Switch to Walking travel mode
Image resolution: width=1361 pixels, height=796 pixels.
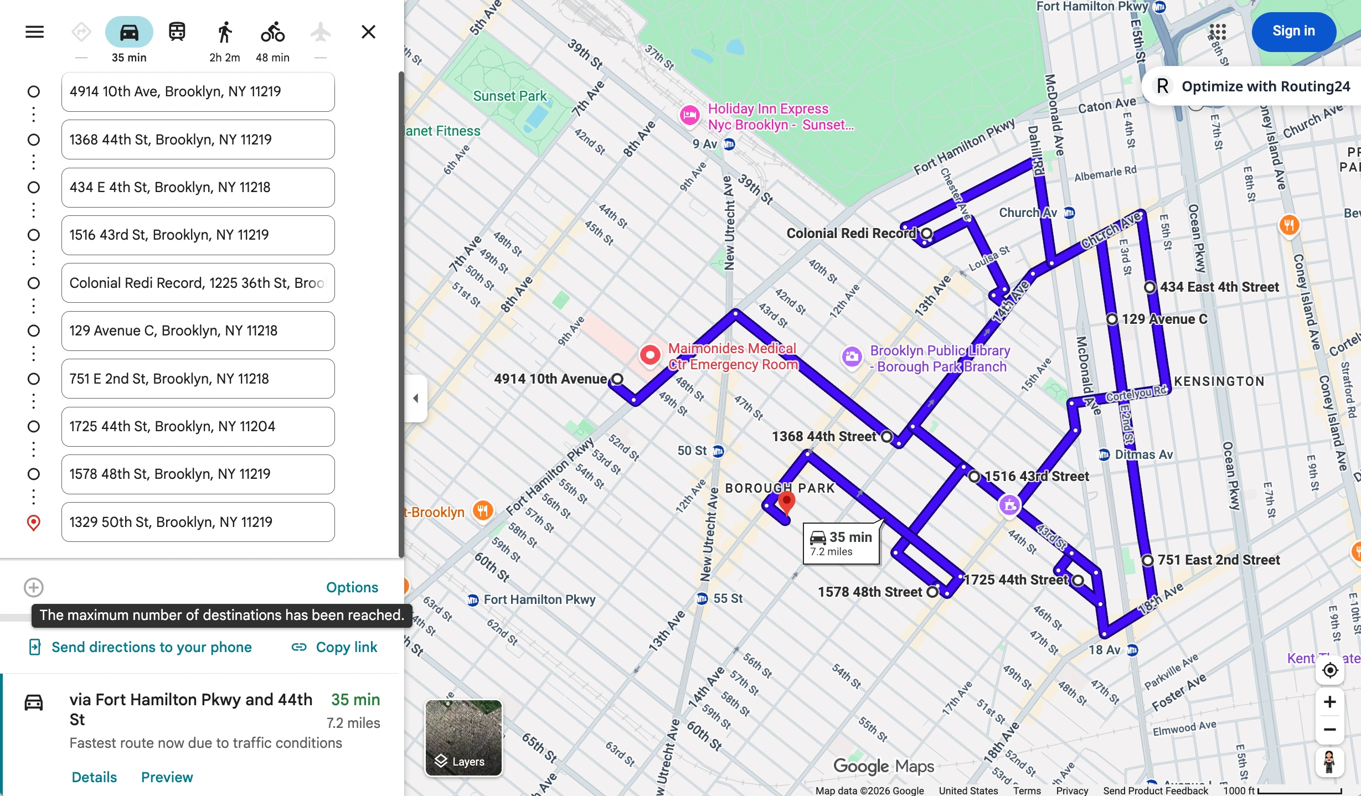[225, 32]
